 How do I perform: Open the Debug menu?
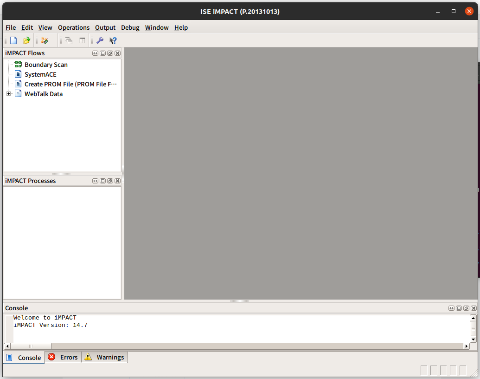[x=130, y=27]
